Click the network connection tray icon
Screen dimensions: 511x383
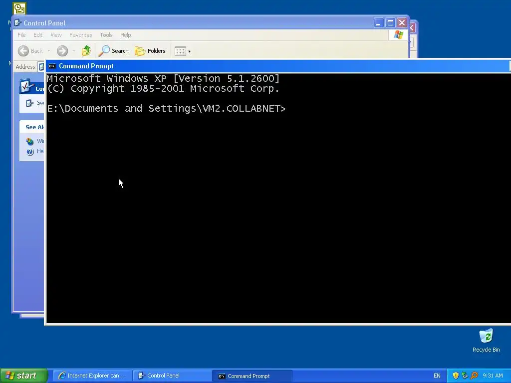465,376
